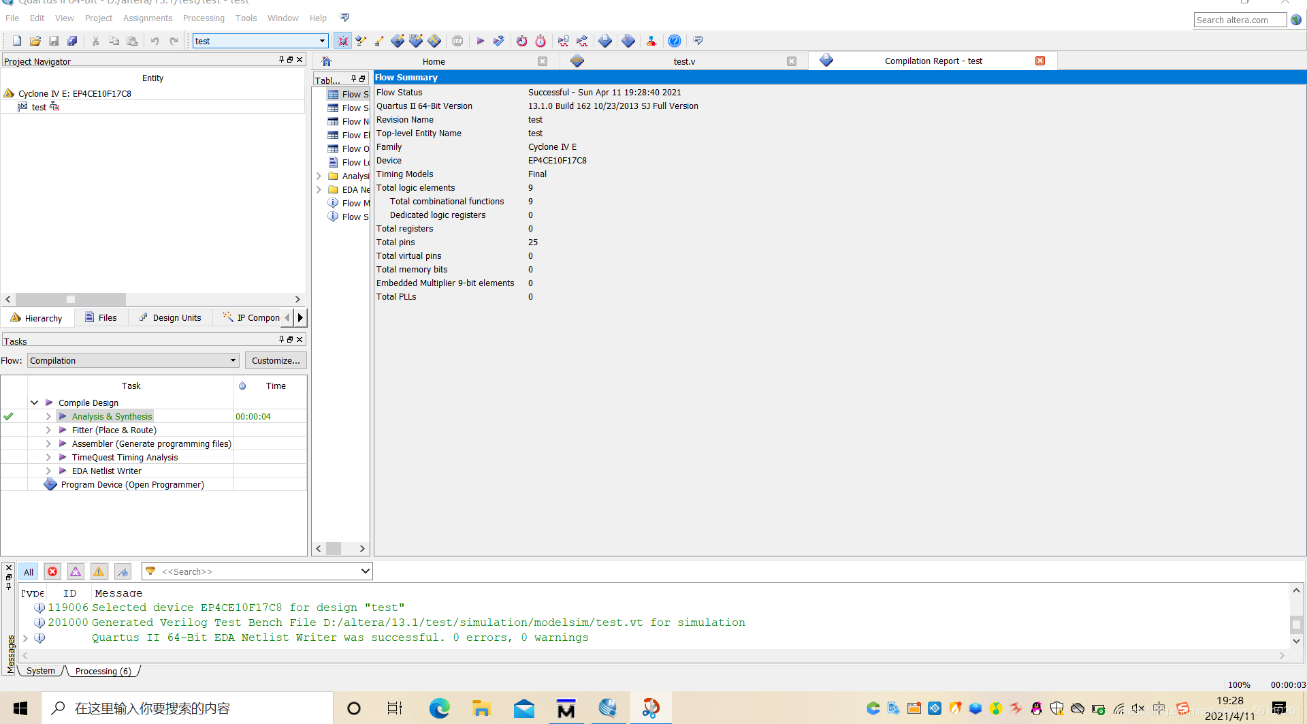Switch to the Home tab
The height and width of the screenshot is (724, 1307).
click(434, 61)
